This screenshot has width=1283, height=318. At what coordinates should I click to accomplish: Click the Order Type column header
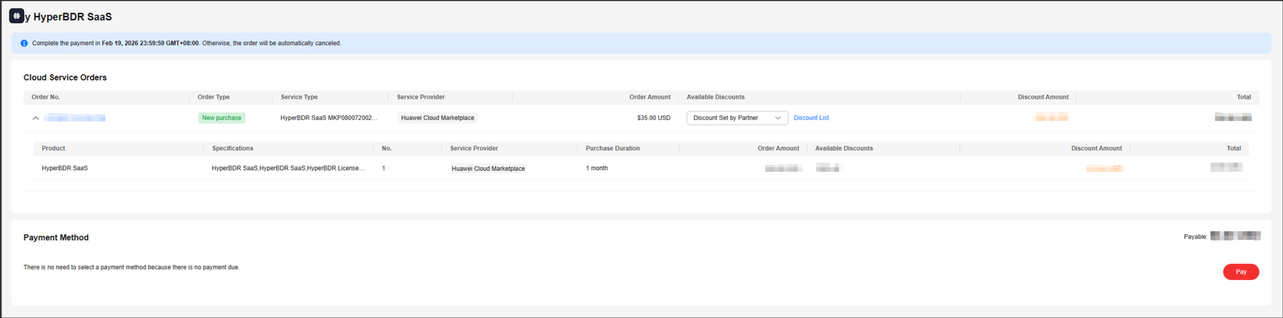point(213,97)
